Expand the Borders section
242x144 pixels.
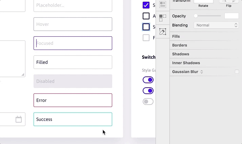tap(180, 45)
